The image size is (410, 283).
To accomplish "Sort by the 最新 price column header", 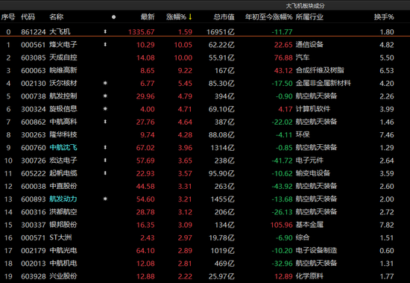I will coord(148,17).
